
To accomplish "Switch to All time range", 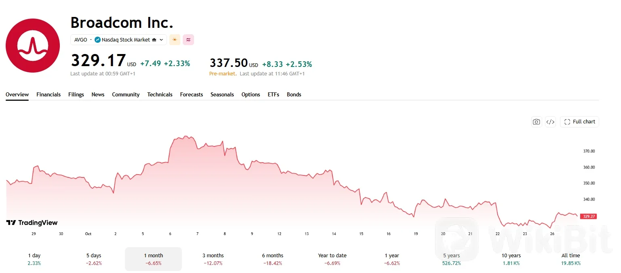I will [x=571, y=259].
